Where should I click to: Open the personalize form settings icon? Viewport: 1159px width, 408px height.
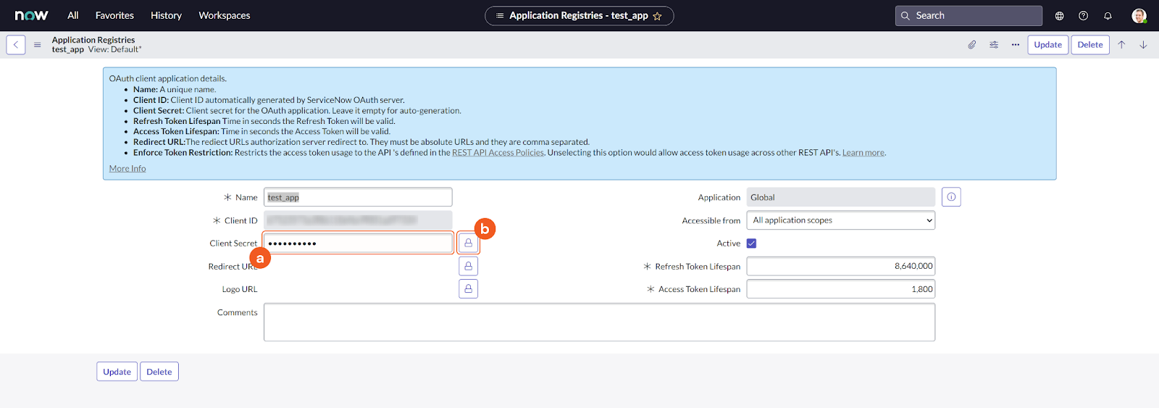pos(994,45)
